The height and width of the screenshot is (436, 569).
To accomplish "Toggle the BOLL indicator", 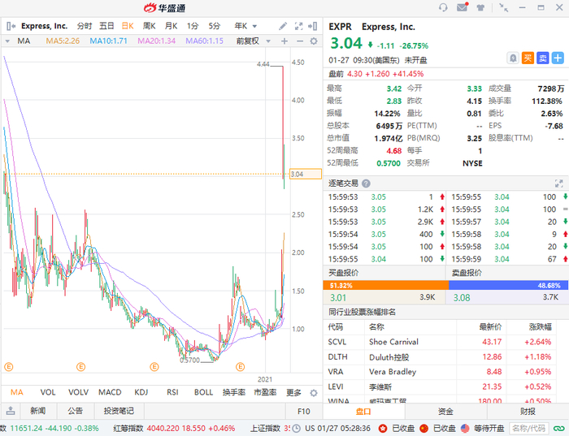I will [x=203, y=392].
